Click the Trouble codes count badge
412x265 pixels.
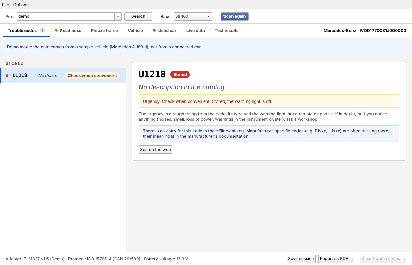pyautogui.click(x=42, y=30)
